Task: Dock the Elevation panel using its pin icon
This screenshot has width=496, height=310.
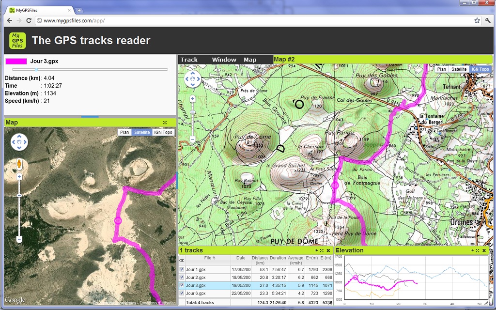Action: (472, 250)
